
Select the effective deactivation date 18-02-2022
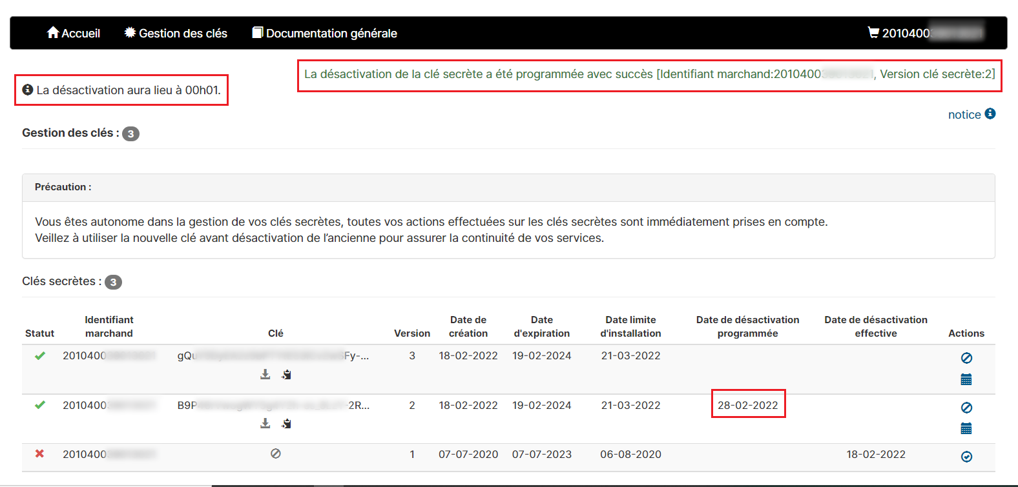tap(876, 454)
